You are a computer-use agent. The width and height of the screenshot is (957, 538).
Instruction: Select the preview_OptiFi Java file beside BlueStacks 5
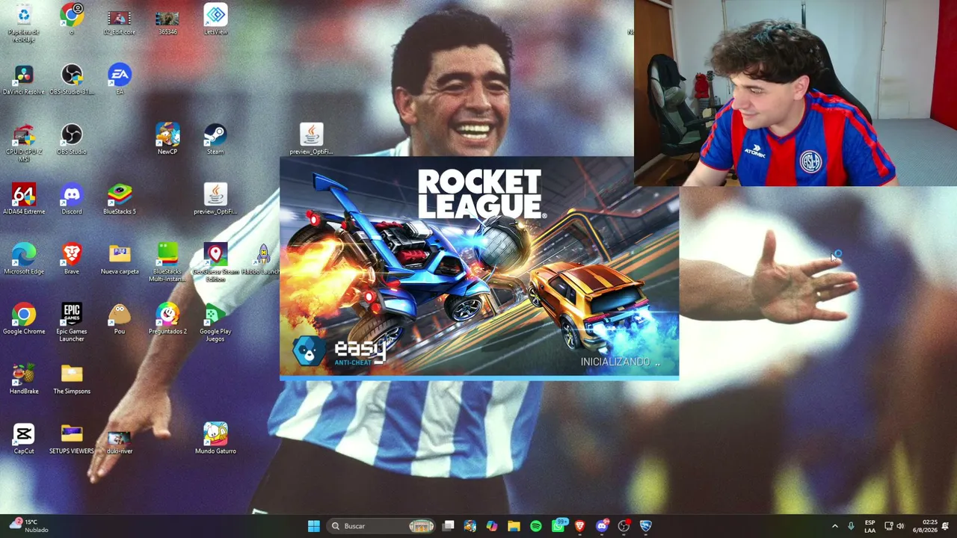215,200
